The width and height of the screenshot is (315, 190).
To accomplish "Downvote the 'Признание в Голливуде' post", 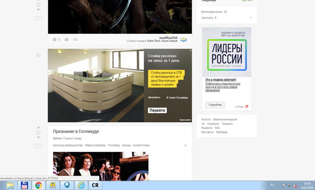I will [x=38, y=137].
